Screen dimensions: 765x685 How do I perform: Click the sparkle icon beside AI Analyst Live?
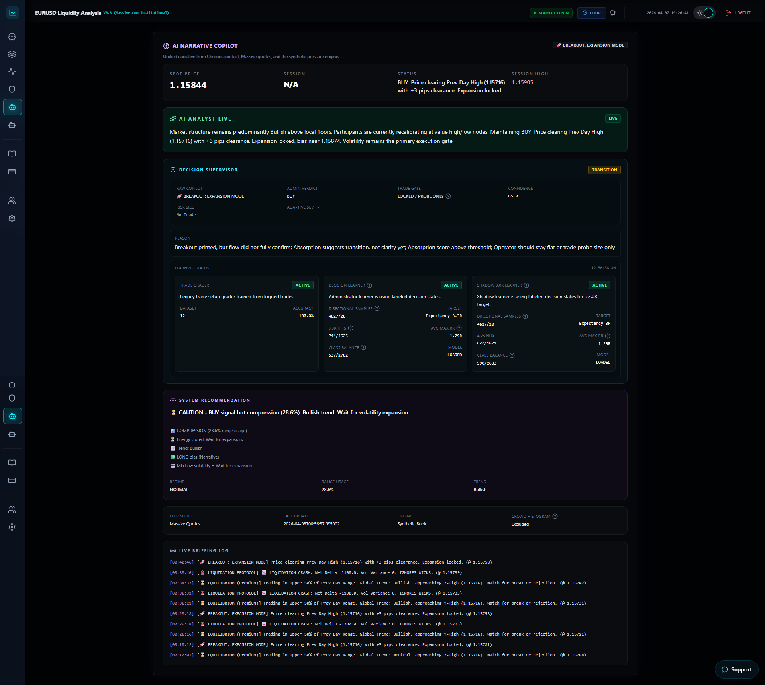point(173,119)
